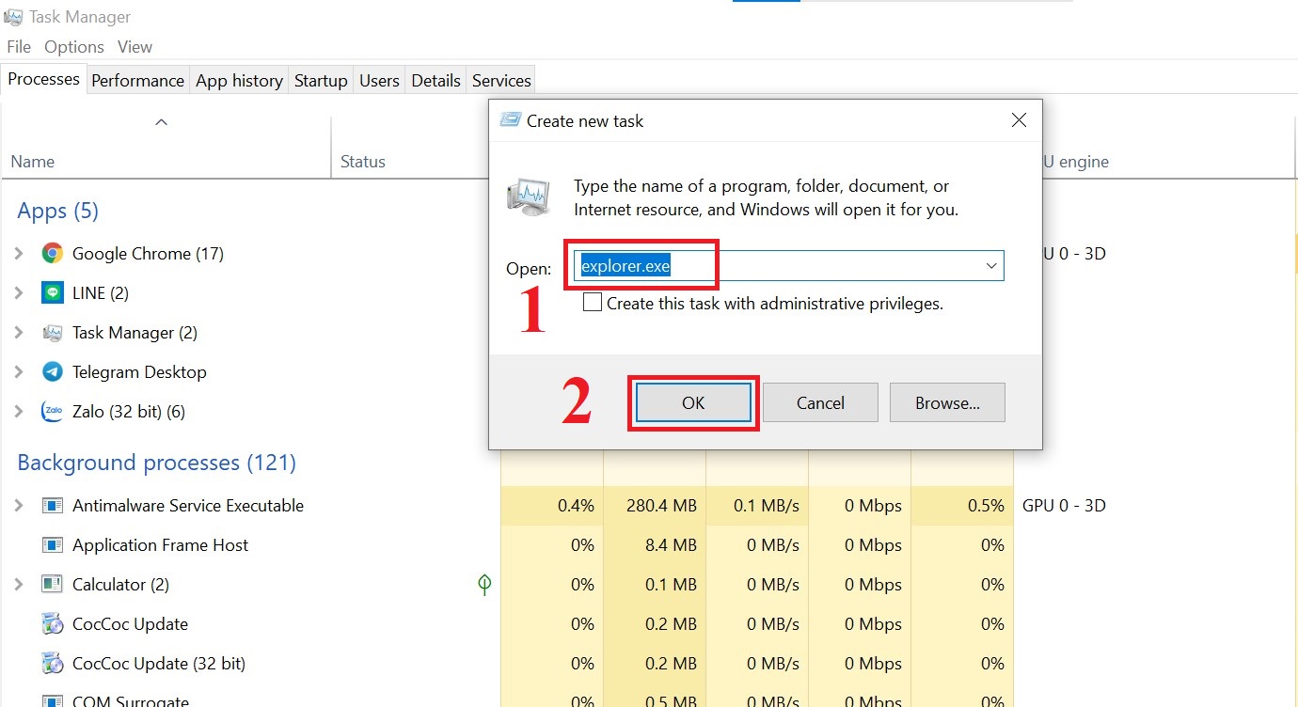
Task: Click the 280.4 MB memory value
Action: coord(661,505)
